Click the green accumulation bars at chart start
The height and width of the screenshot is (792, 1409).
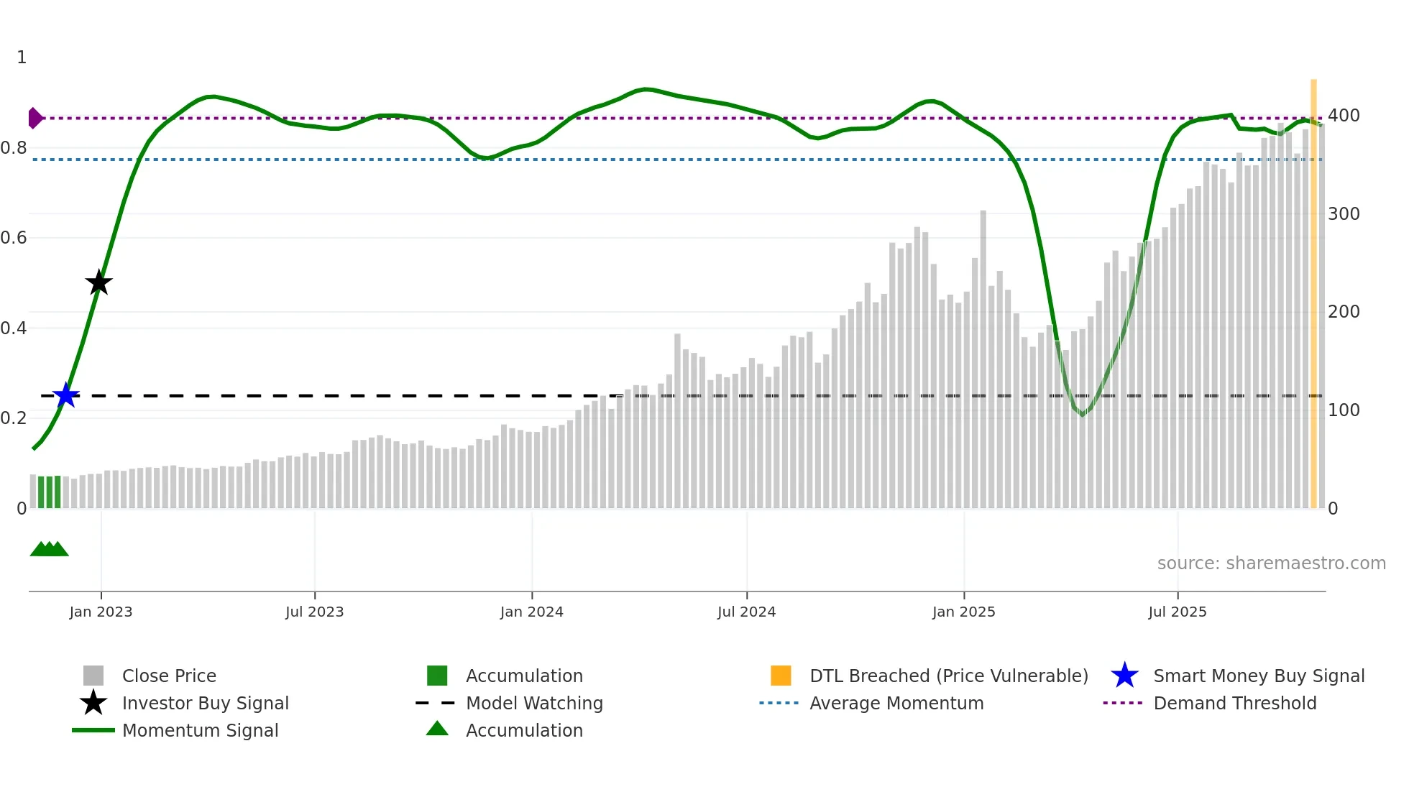[49, 492]
